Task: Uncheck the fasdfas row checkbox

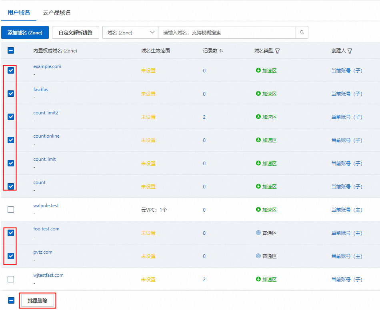Action: 11,94
